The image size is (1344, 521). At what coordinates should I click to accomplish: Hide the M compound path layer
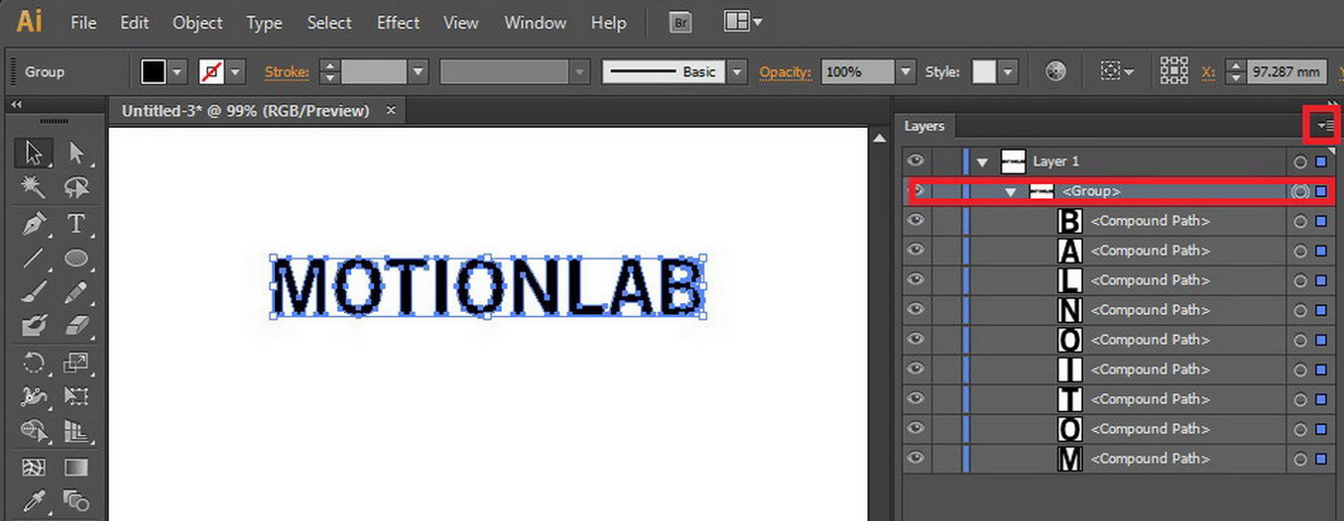click(916, 458)
